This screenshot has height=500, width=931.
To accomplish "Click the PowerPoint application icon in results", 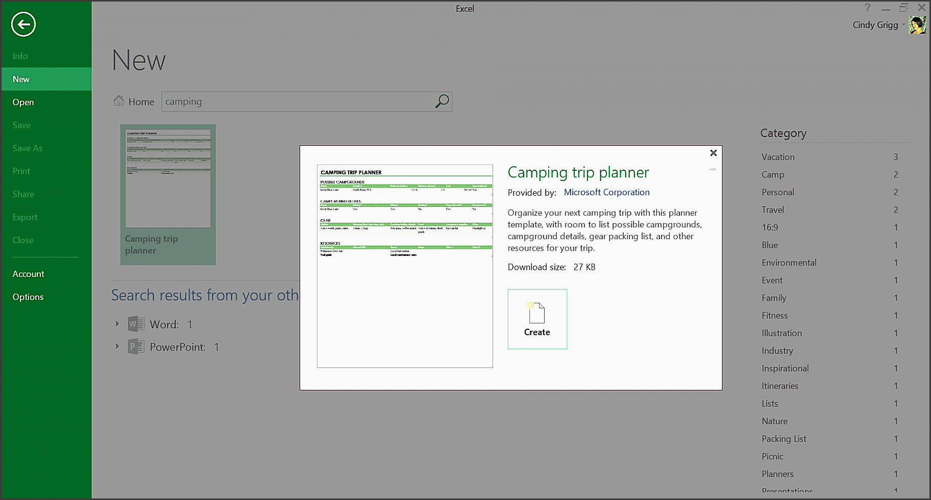I will coord(136,347).
